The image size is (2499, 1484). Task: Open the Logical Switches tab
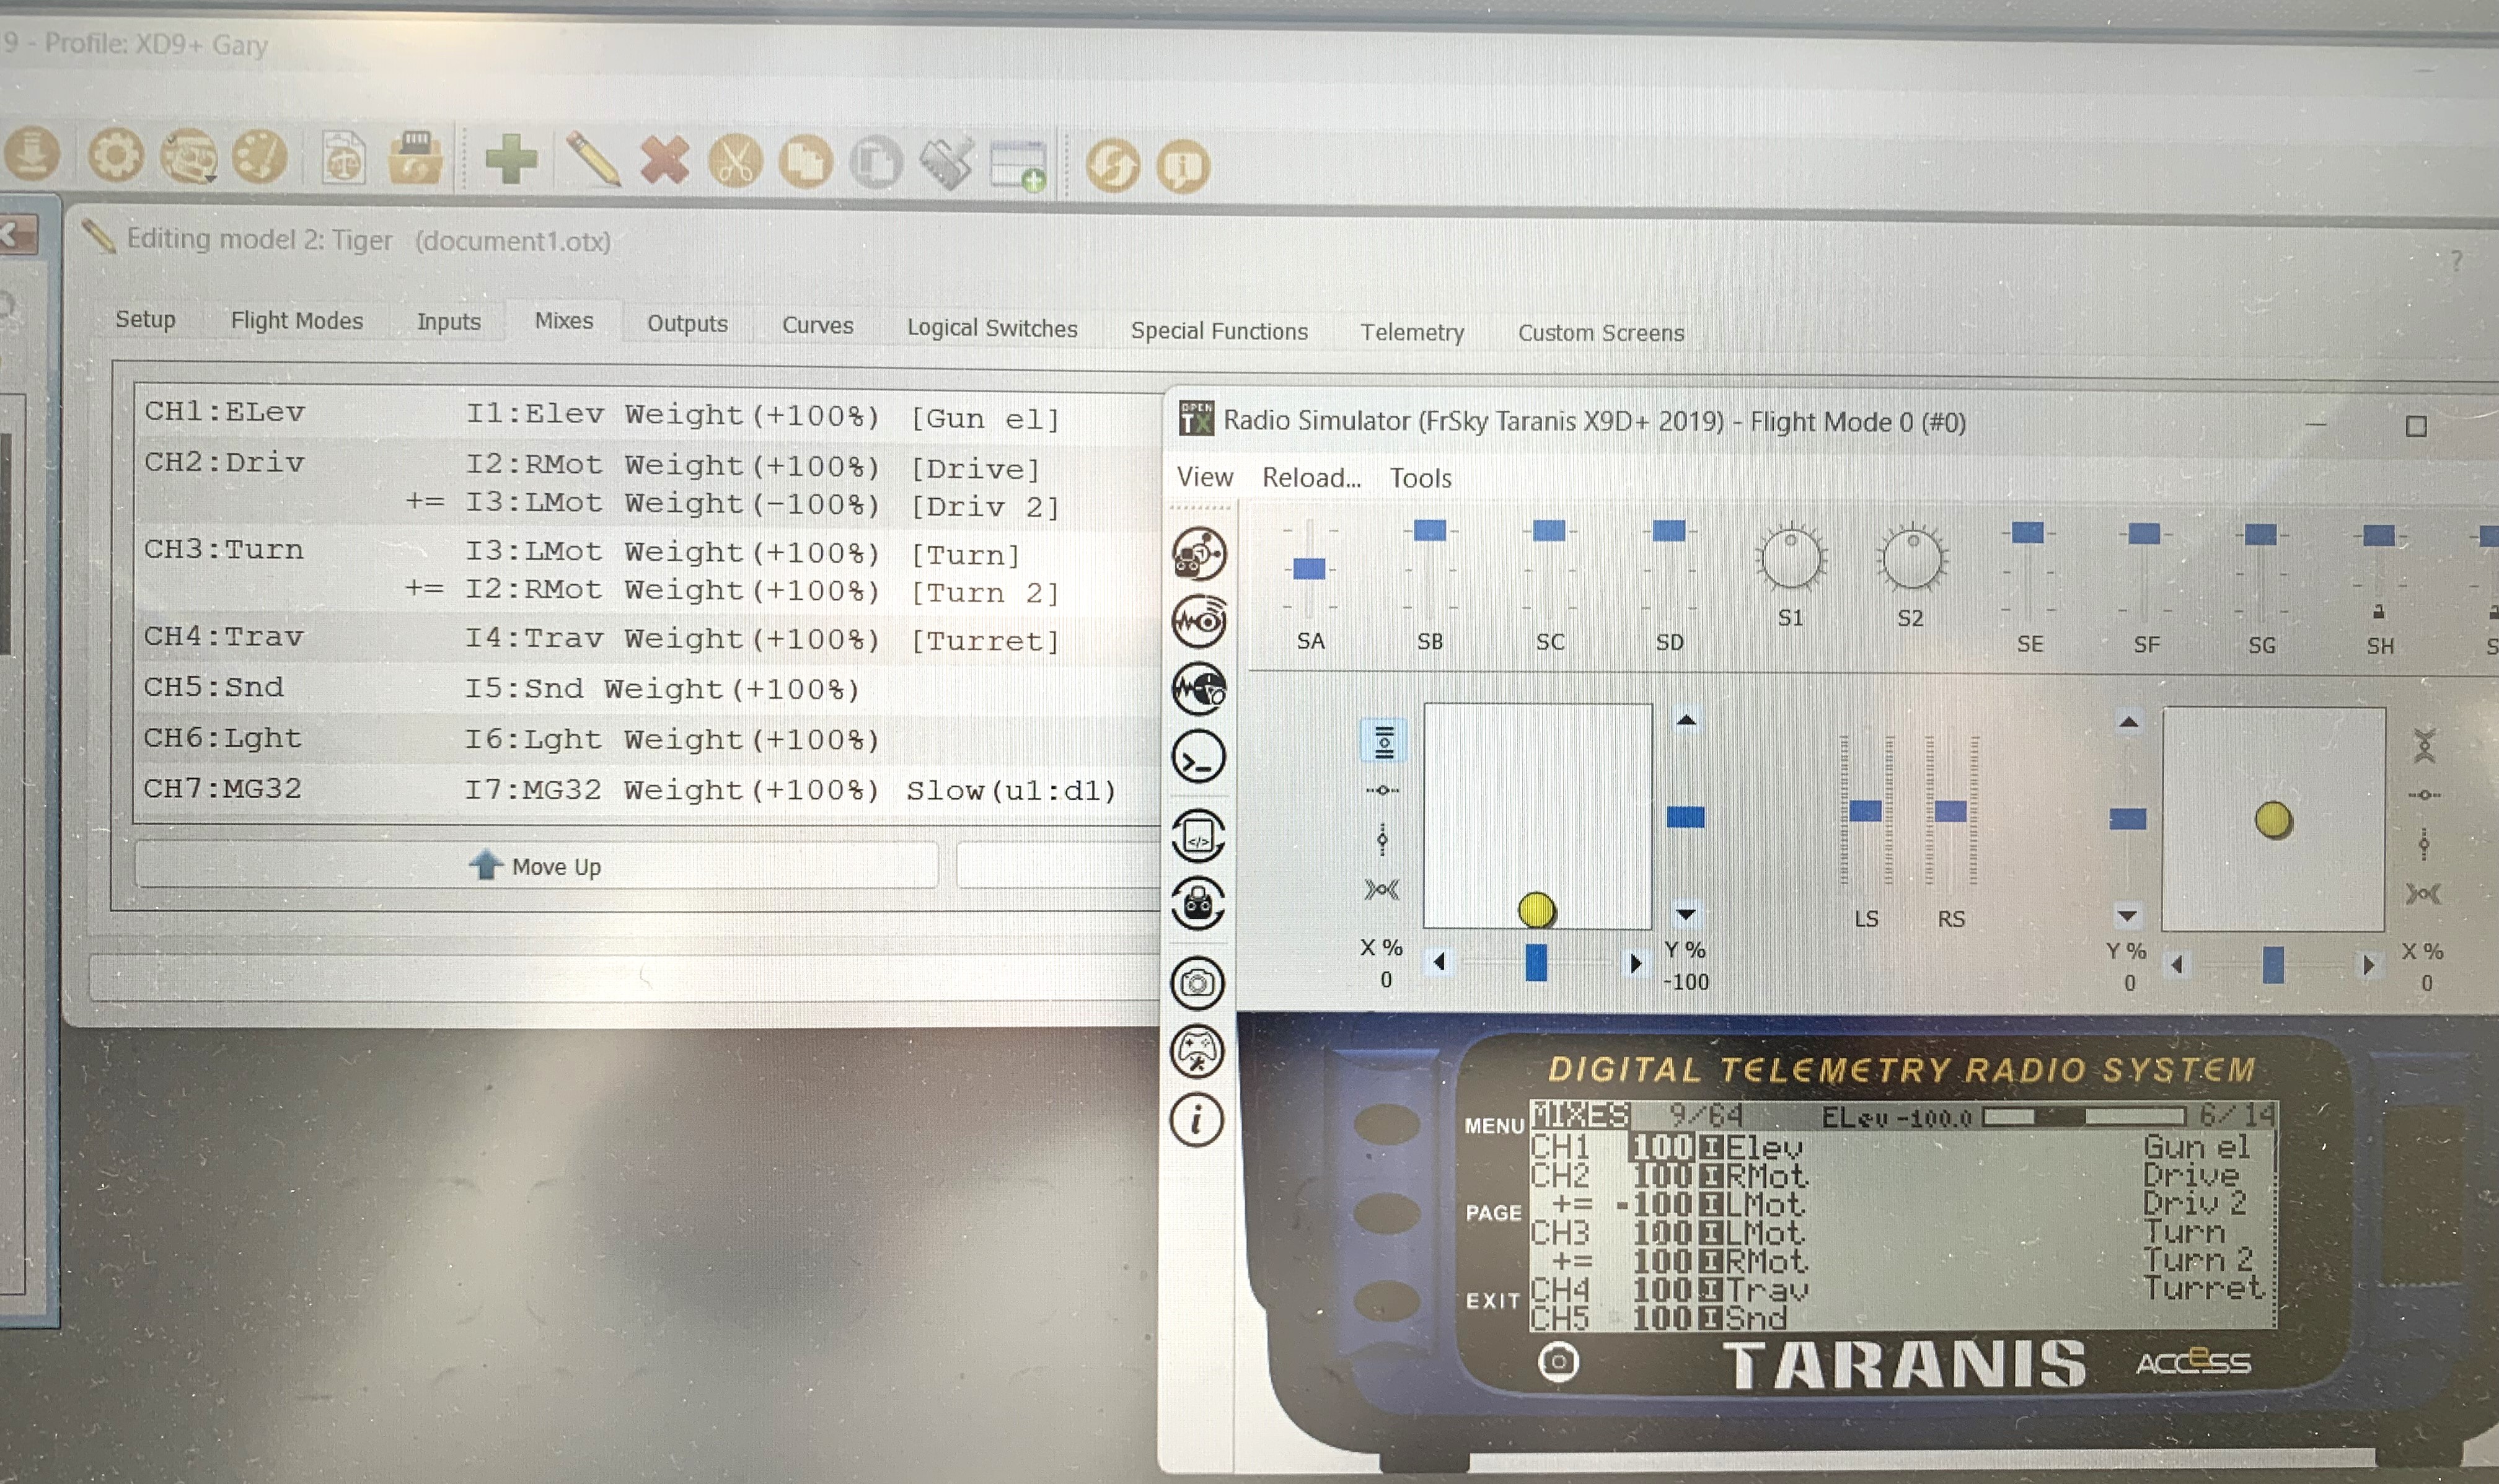(992, 328)
